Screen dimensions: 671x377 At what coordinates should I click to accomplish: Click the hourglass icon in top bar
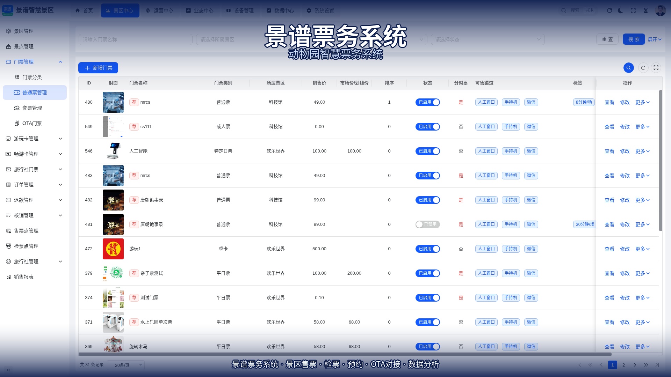point(646,10)
